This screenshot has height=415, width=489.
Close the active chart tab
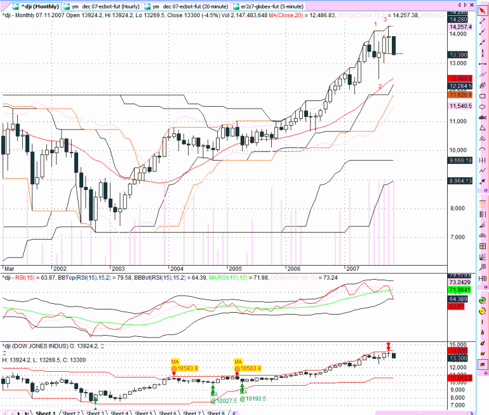472,5
